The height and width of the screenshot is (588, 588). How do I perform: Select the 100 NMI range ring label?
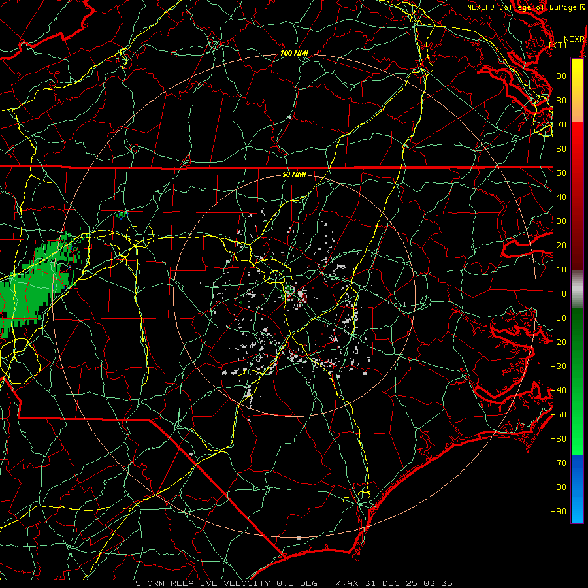294,54
